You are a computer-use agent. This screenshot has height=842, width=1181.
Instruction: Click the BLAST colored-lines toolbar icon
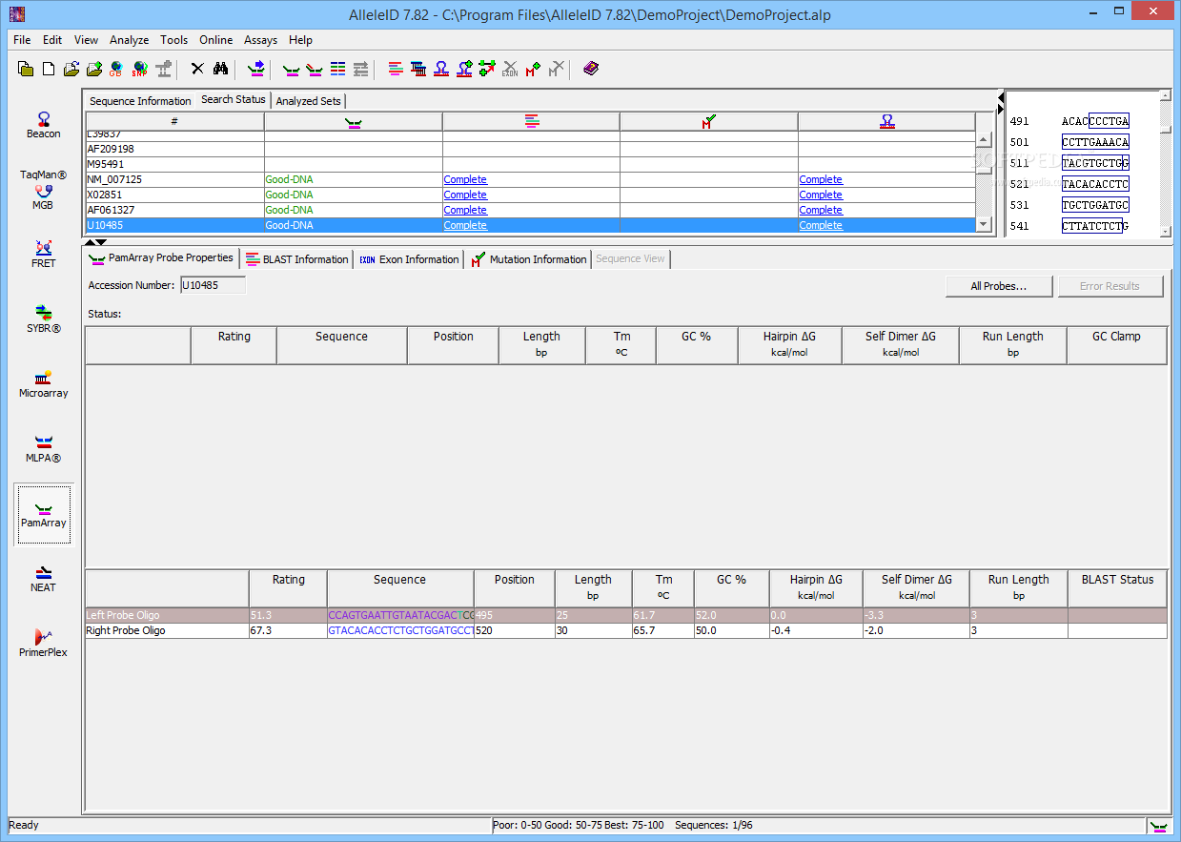(396, 69)
